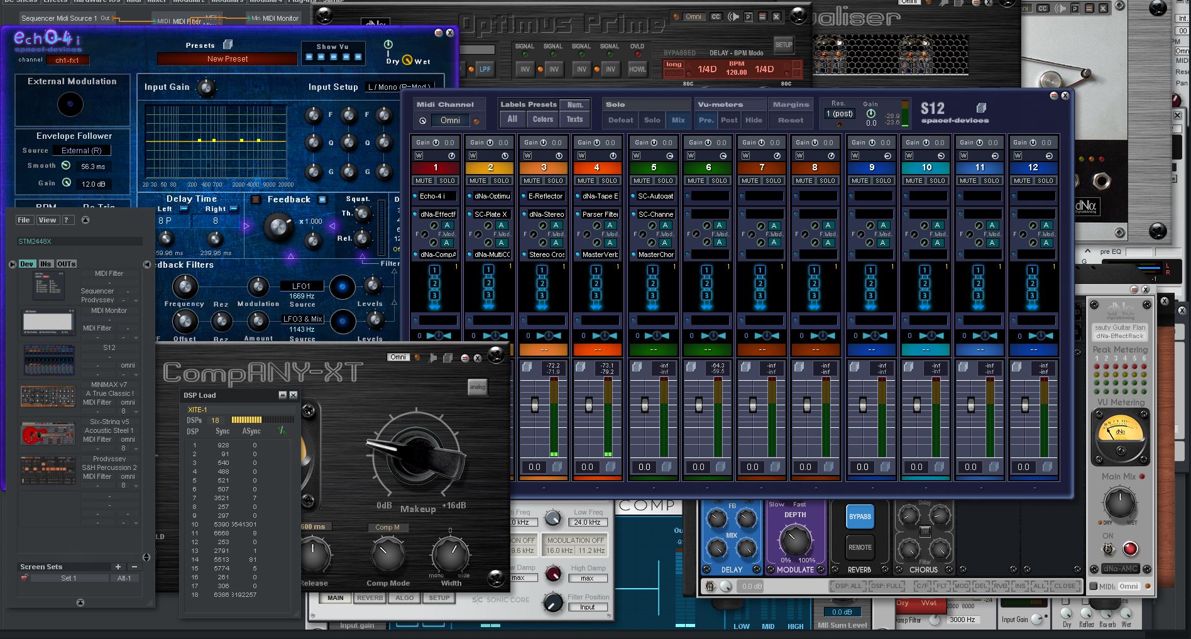Toggle the dNa-EffectRack ON switch

click(1108, 549)
